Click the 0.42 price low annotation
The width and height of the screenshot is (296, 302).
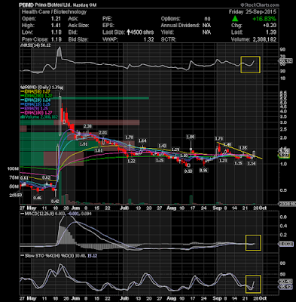(x=55, y=201)
